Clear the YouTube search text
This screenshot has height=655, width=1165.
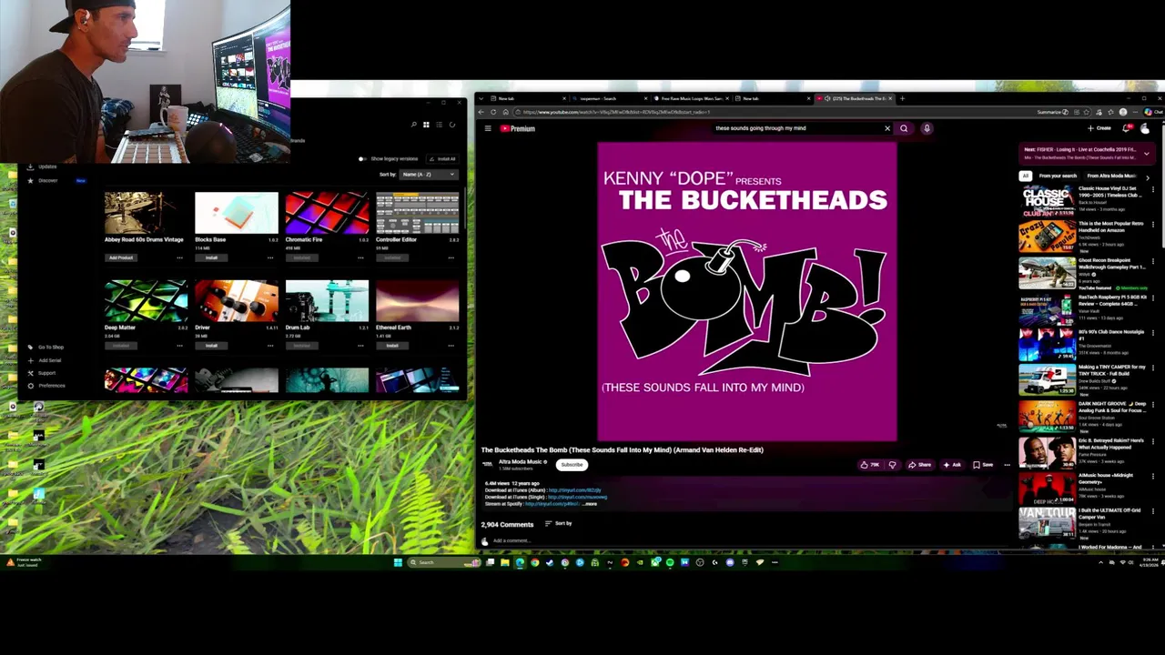tap(887, 128)
